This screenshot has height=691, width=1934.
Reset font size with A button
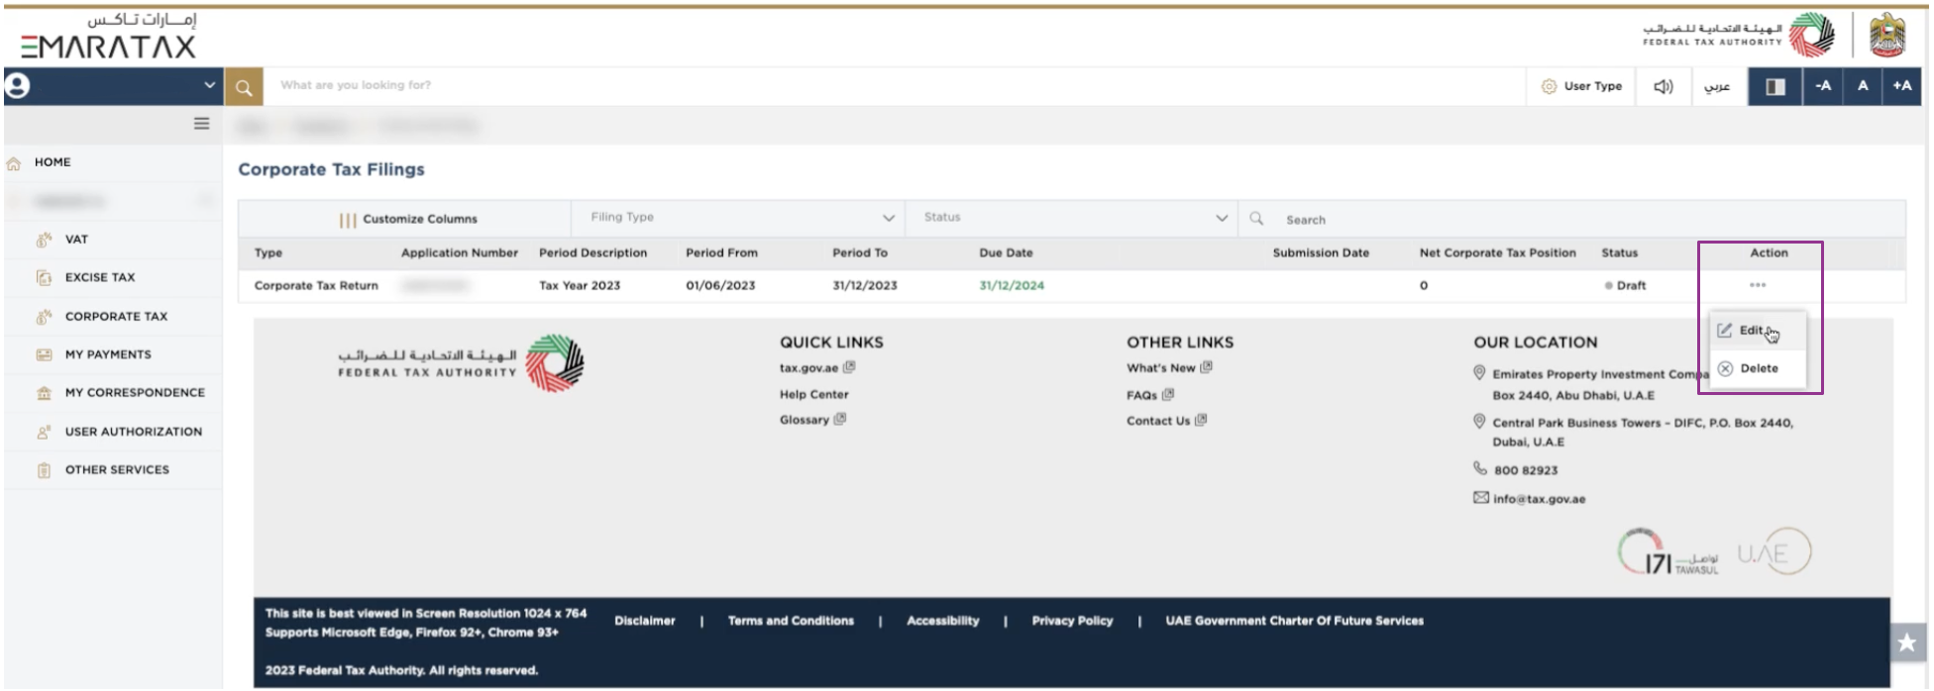(1863, 86)
